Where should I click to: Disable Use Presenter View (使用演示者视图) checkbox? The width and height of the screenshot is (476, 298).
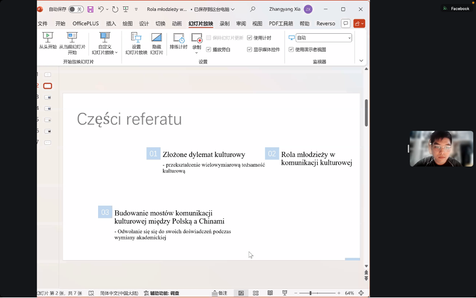click(x=291, y=50)
